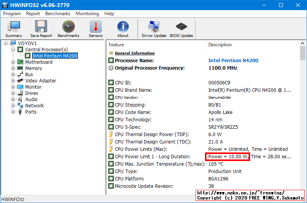Expand the Bus node
The image size is (307, 203).
[13, 74]
